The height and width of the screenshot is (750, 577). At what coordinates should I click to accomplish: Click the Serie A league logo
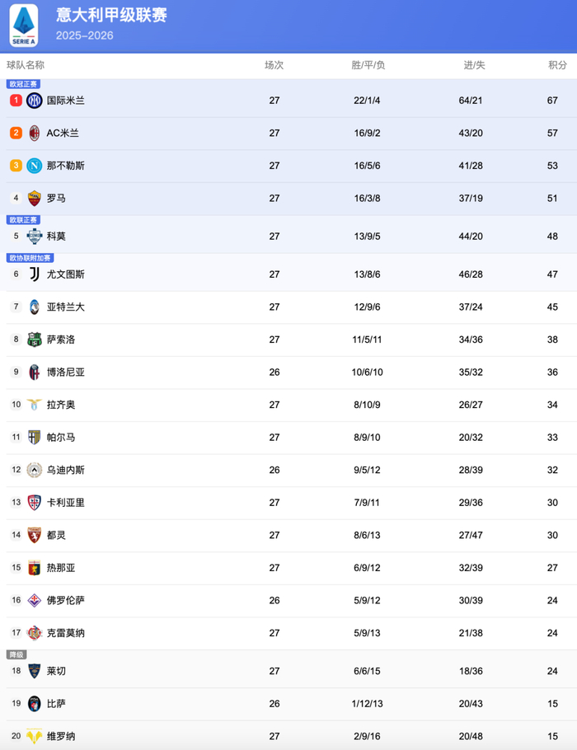(x=23, y=25)
